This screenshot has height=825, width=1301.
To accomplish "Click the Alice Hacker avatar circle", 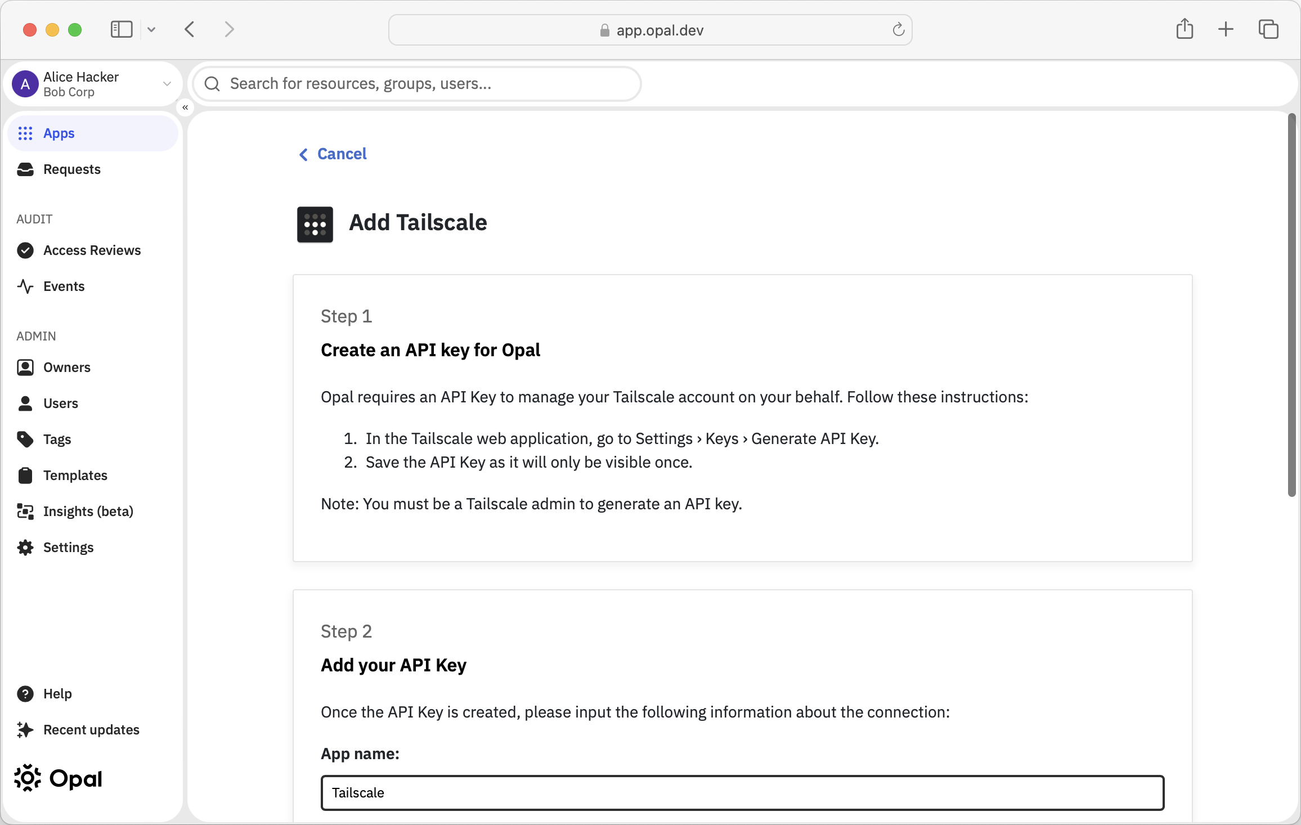I will pos(25,84).
